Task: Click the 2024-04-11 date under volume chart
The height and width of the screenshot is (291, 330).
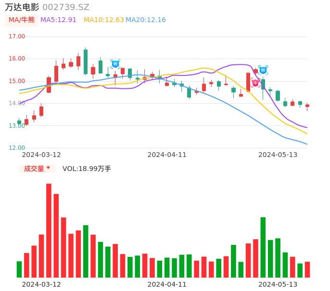Action: point(167,284)
